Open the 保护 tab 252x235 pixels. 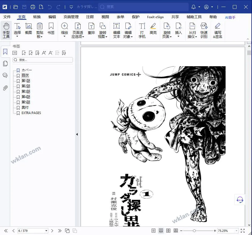[x=136, y=17]
